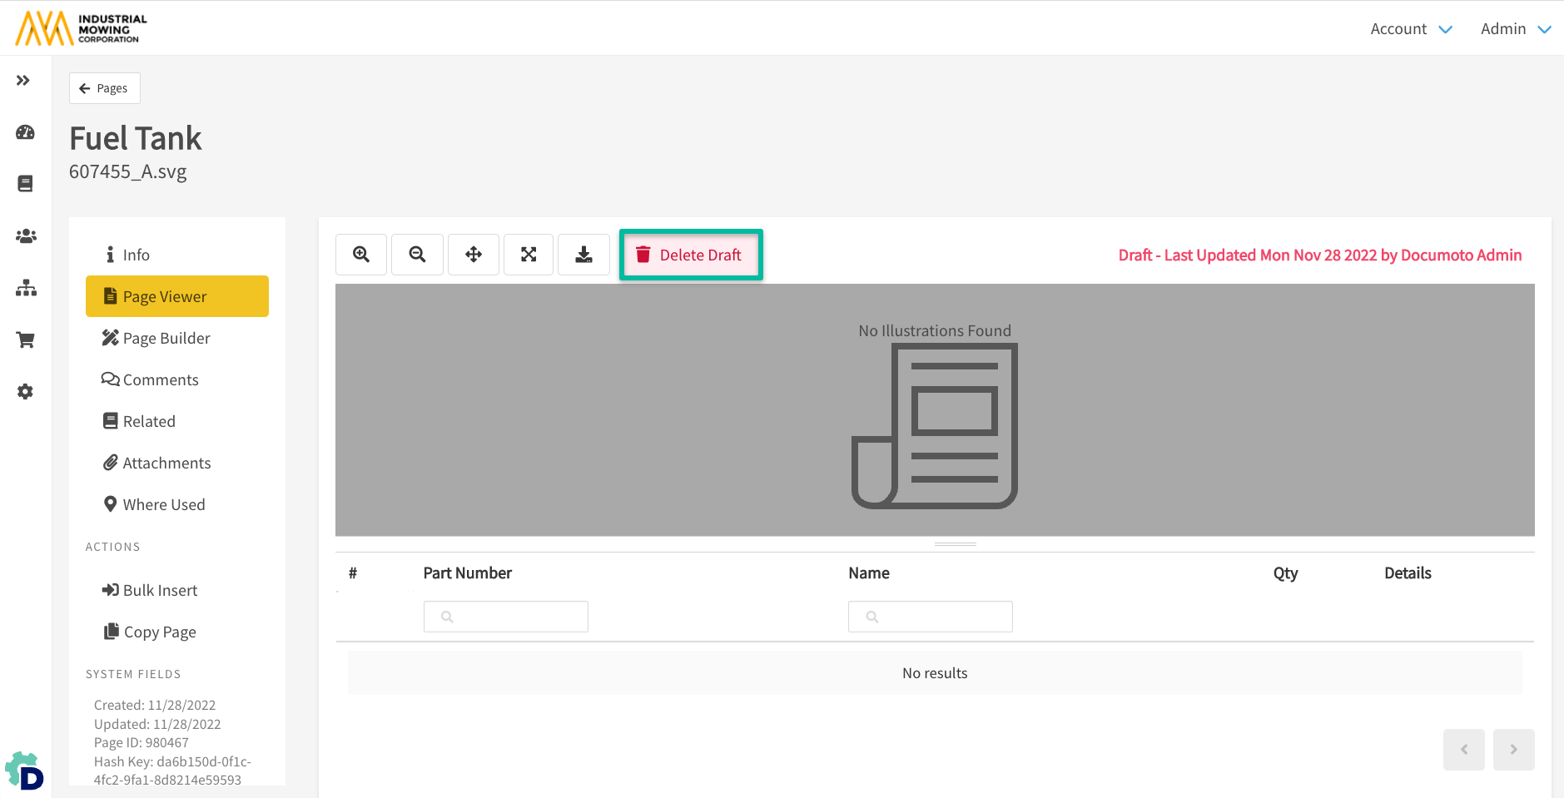Click the fit-to-screen expand icon
This screenshot has width=1564, height=798.
529,255
